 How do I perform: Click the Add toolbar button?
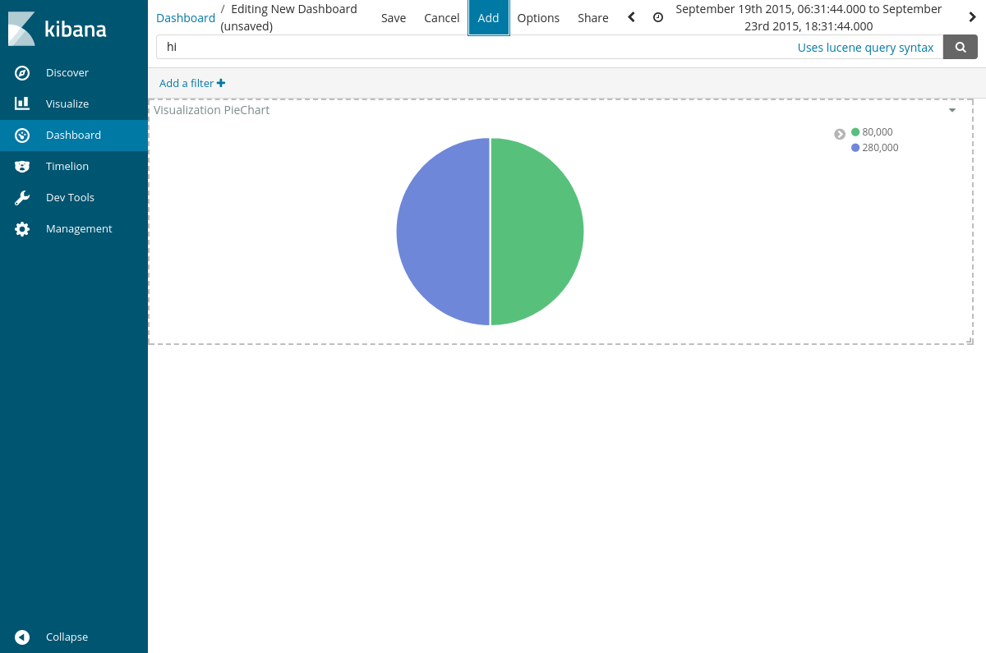click(489, 17)
